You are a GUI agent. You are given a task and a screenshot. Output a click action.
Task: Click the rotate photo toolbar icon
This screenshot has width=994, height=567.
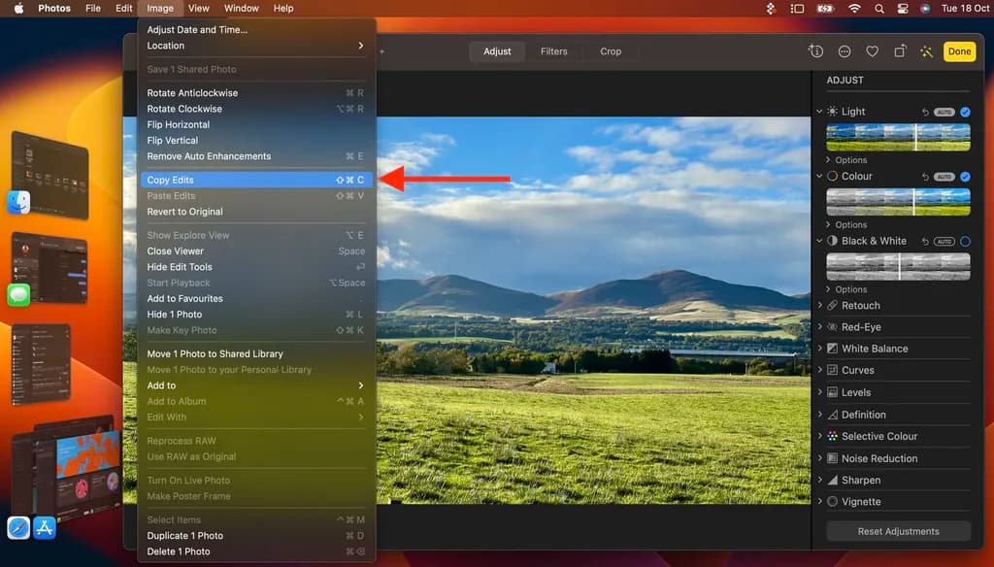click(x=900, y=51)
